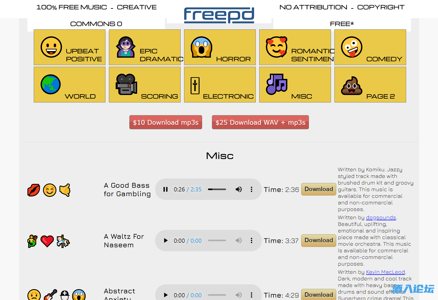Play the Abstract Anxiety track
Image resolution: width=438 pixels, height=300 pixels.
(x=165, y=295)
